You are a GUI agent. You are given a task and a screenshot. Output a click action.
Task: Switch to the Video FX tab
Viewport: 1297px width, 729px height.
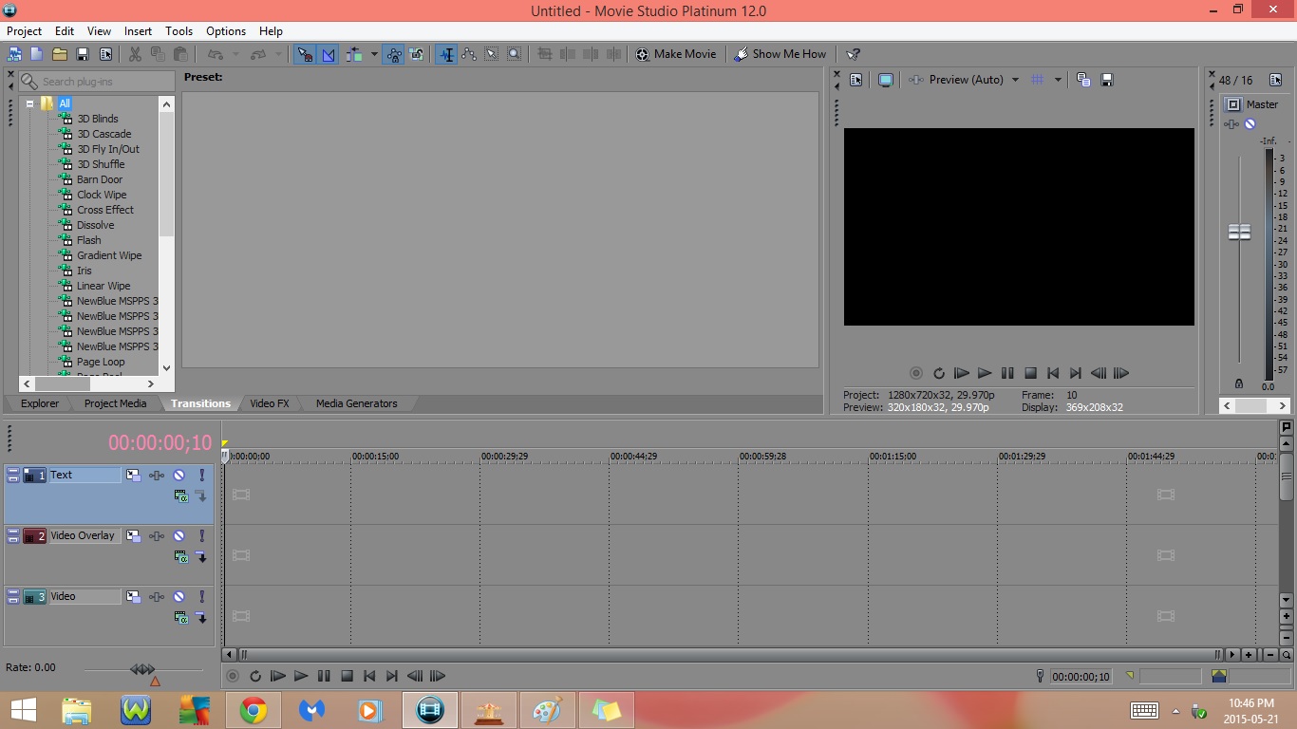click(270, 403)
